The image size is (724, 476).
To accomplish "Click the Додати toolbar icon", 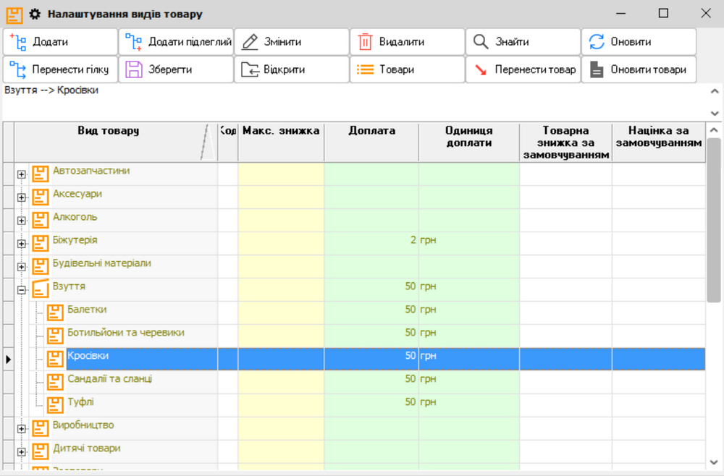I will 17,42.
